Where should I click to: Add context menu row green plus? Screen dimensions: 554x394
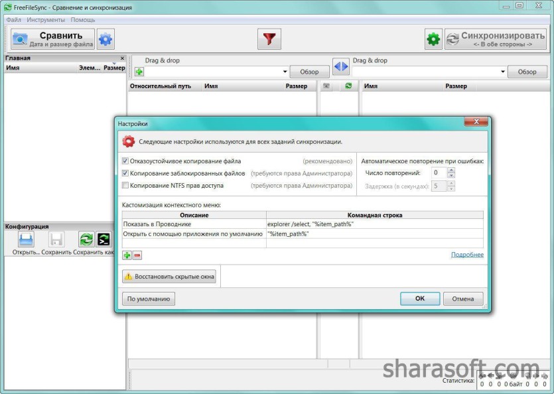[x=127, y=255]
